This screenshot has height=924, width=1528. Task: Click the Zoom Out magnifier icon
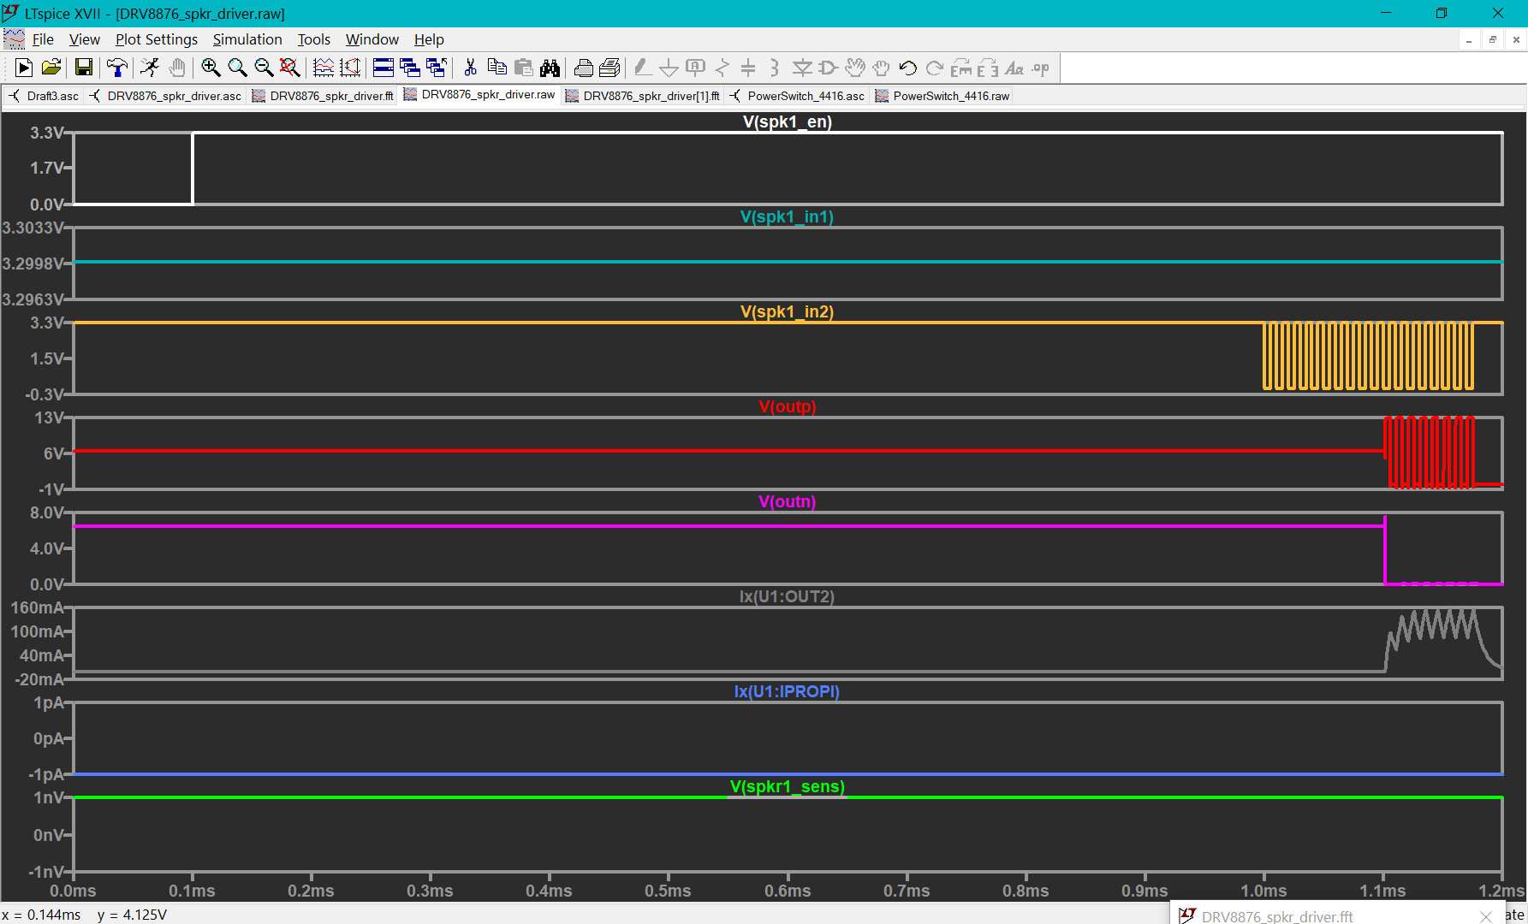(x=264, y=68)
